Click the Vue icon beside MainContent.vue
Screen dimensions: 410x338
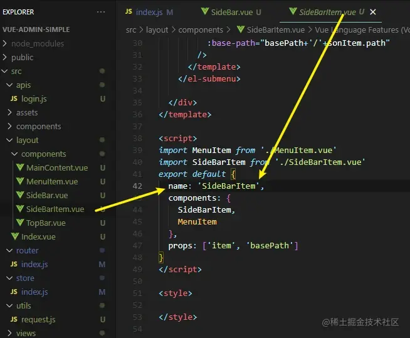20,167
